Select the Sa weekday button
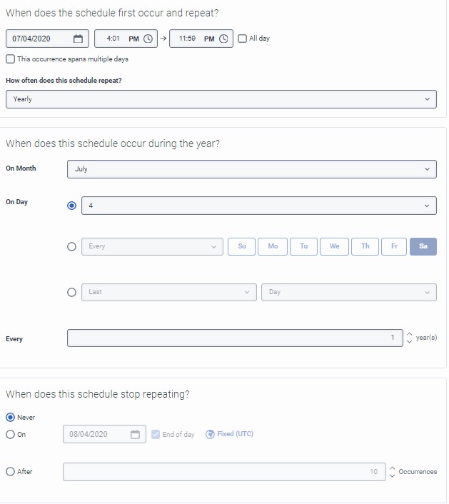The image size is (449, 504). (423, 246)
